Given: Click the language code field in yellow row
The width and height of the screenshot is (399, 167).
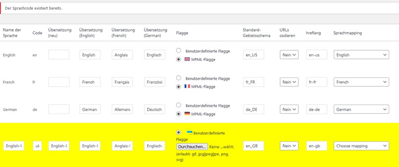Looking at the screenshot, I should (38, 146).
